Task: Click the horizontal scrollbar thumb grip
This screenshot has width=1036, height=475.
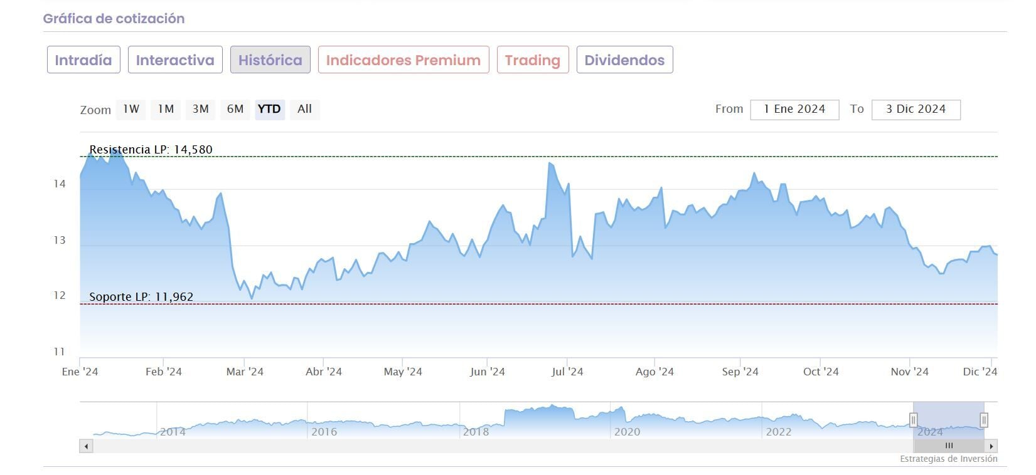Action: pos(949,446)
